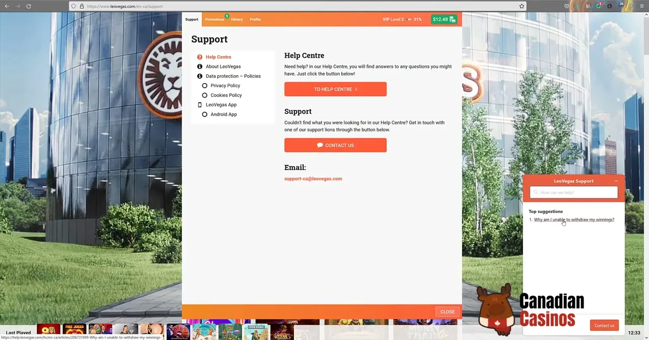This screenshot has width=649, height=340.
Task: Click the info icon beside Data protection
Action: click(x=200, y=76)
